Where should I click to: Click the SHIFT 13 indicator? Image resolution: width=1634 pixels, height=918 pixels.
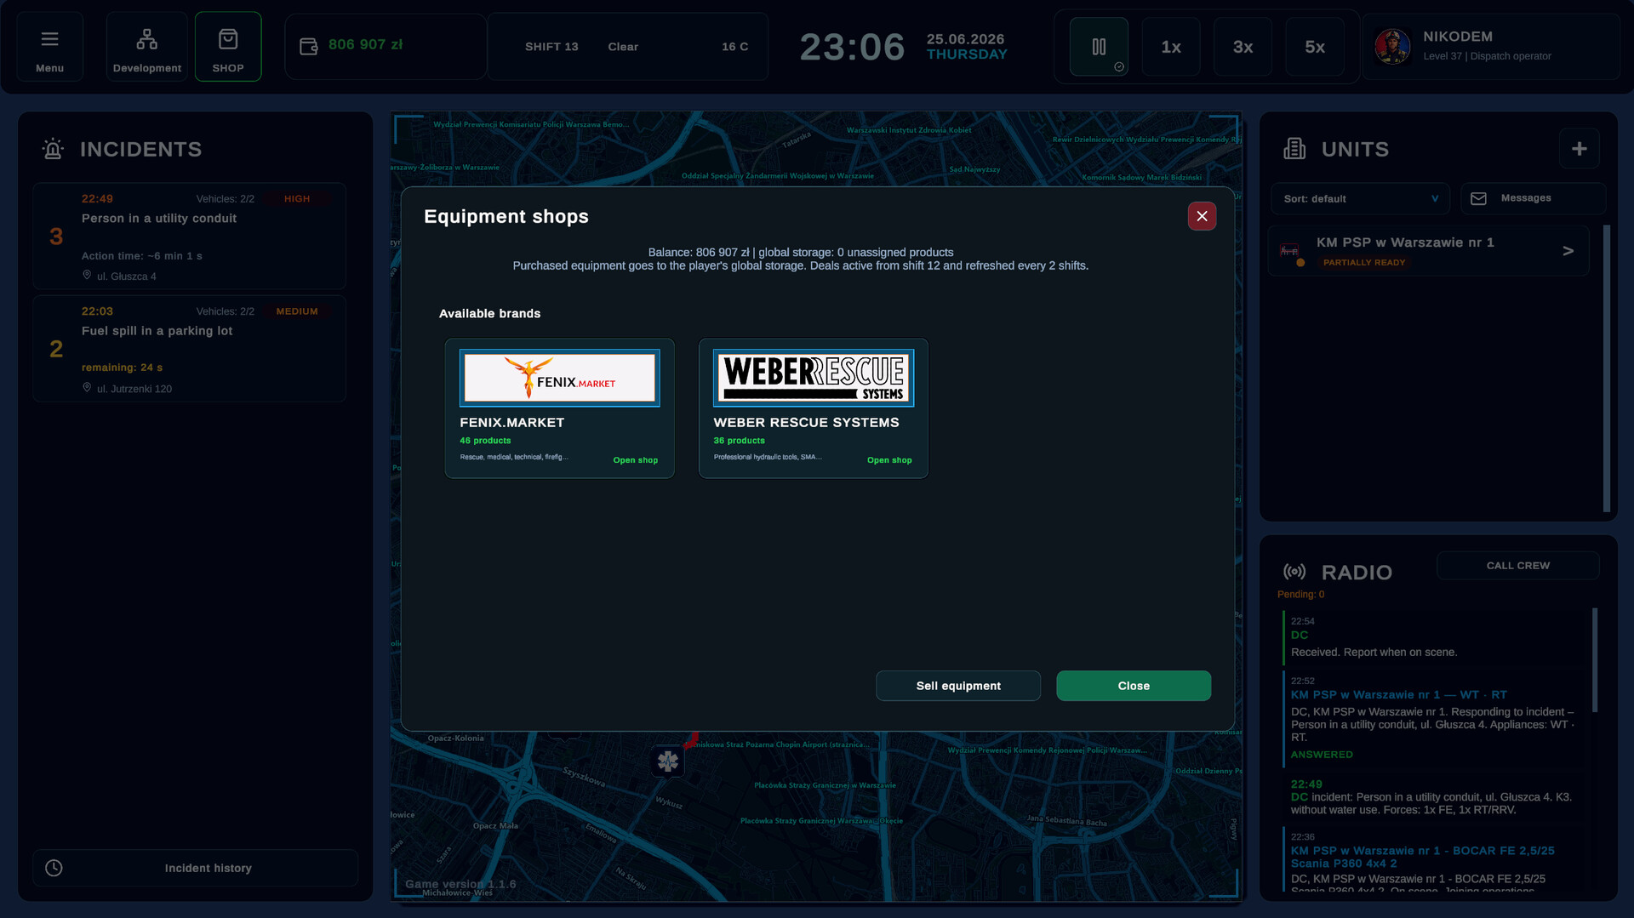[x=551, y=47]
